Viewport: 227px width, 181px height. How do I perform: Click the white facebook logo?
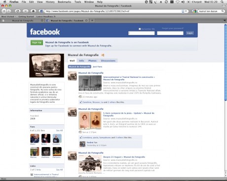45,31
